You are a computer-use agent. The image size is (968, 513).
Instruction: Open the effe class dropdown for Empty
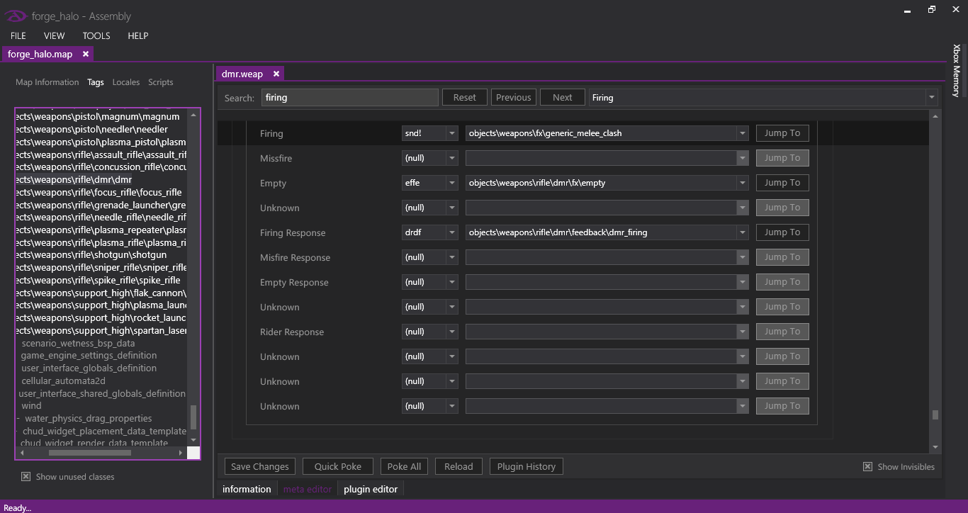pos(451,183)
